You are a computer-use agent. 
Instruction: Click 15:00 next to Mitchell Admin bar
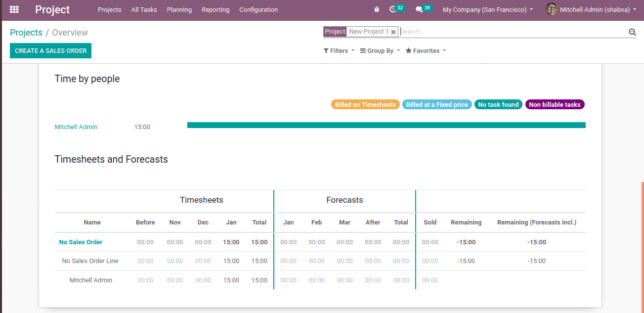(142, 127)
